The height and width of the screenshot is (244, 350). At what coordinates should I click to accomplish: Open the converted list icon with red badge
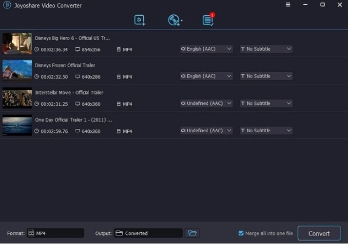coord(209,20)
